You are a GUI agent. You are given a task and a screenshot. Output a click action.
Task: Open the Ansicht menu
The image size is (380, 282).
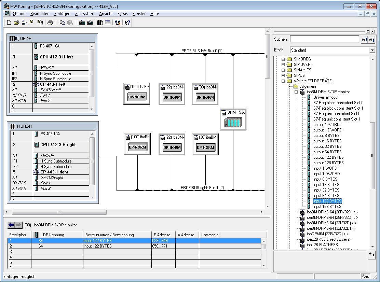coord(106,14)
